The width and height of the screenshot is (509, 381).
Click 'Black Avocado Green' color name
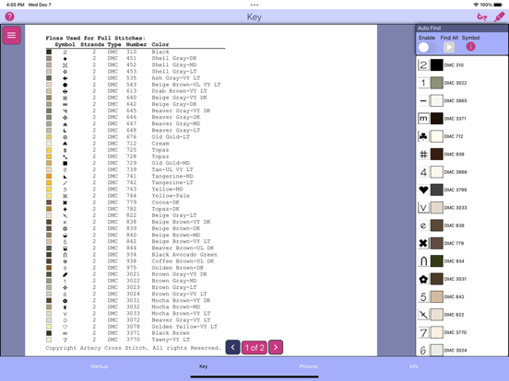pyautogui.click(x=184, y=255)
